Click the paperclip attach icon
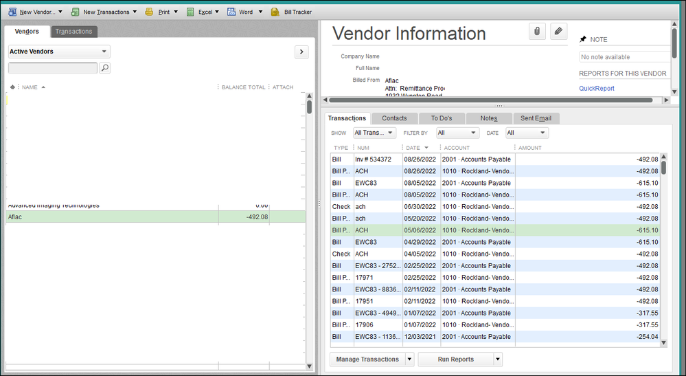Screen dimensions: 686x376 pyautogui.click(x=537, y=32)
